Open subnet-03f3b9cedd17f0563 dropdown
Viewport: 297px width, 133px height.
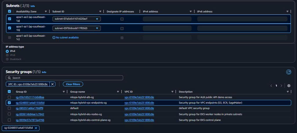coord(76,28)
